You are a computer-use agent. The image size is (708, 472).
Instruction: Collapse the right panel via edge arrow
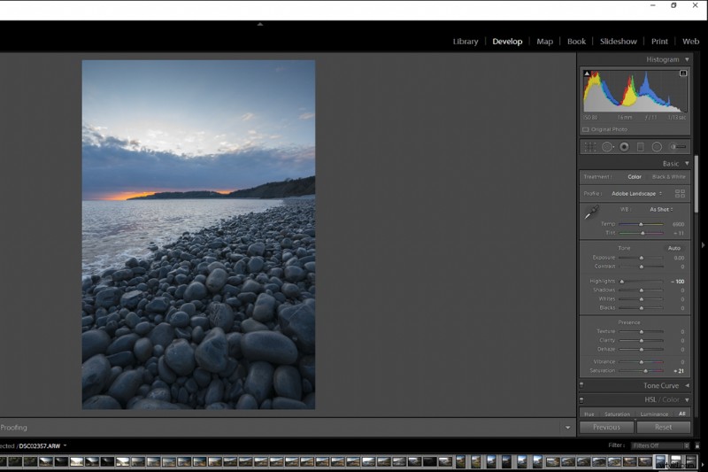pos(703,245)
